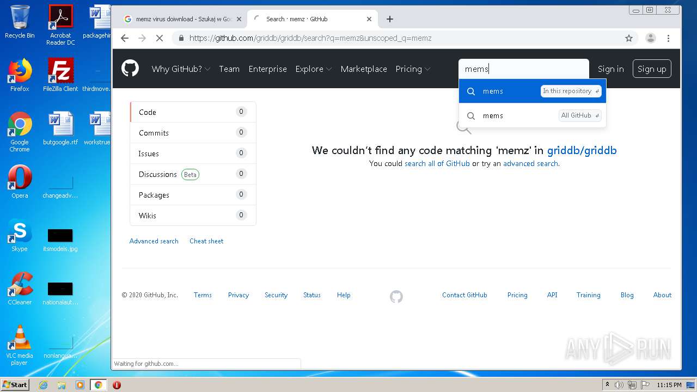Screen dimensions: 697x392
Task: Bookmark this page with the star icon
Action: [x=629, y=38]
